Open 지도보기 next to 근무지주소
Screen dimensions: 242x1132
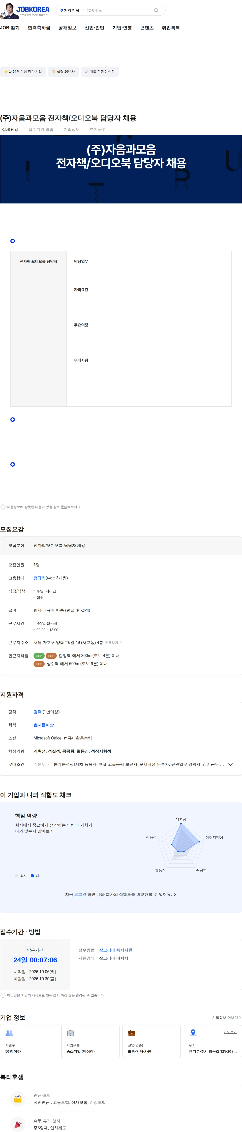pyautogui.click(x=113, y=642)
